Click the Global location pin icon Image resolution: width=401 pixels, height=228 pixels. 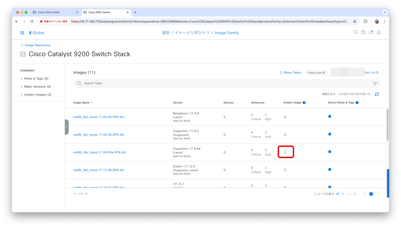[30, 33]
